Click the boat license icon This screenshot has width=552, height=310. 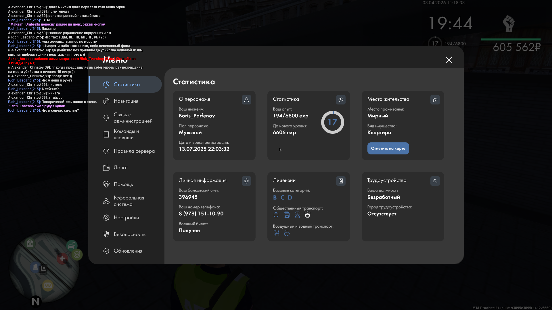point(287,233)
